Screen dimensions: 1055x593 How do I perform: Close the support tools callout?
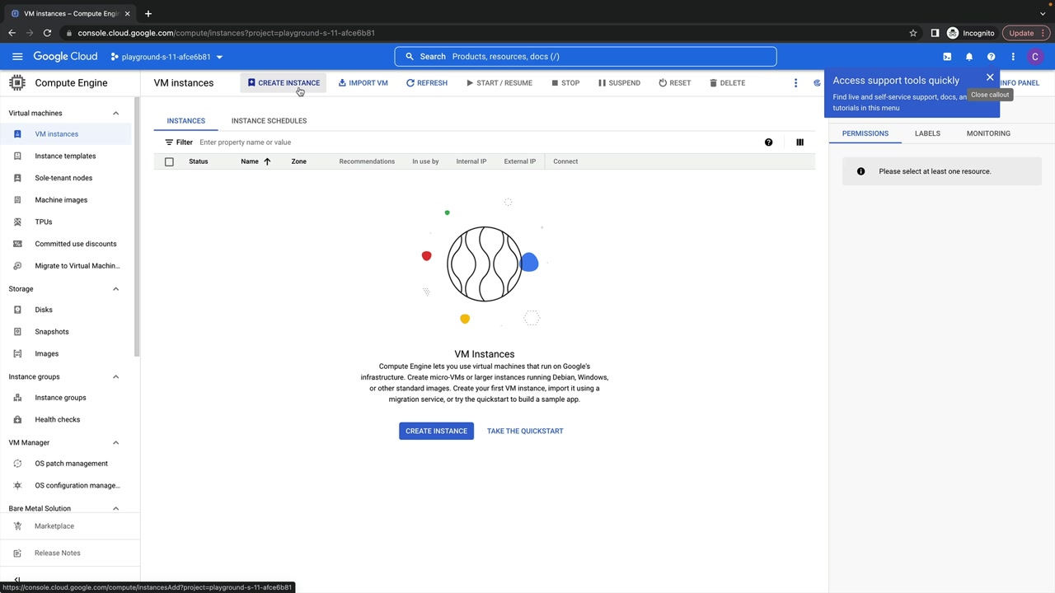pos(990,77)
